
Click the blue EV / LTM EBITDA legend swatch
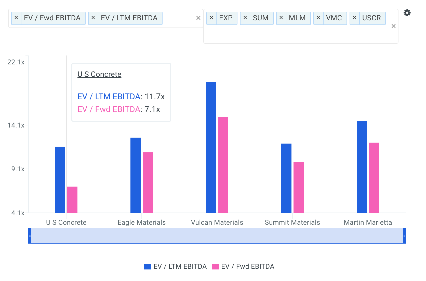(148, 267)
